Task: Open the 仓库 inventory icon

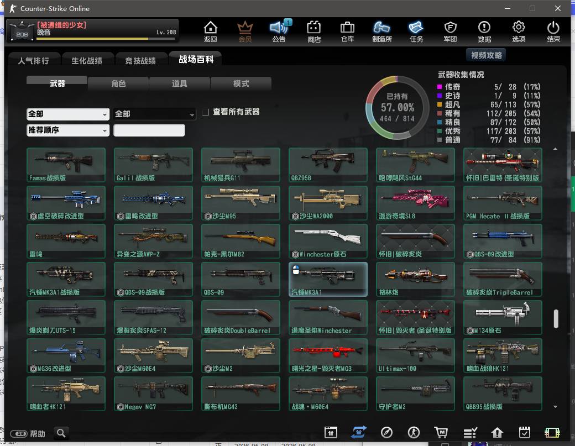Action: click(x=347, y=31)
